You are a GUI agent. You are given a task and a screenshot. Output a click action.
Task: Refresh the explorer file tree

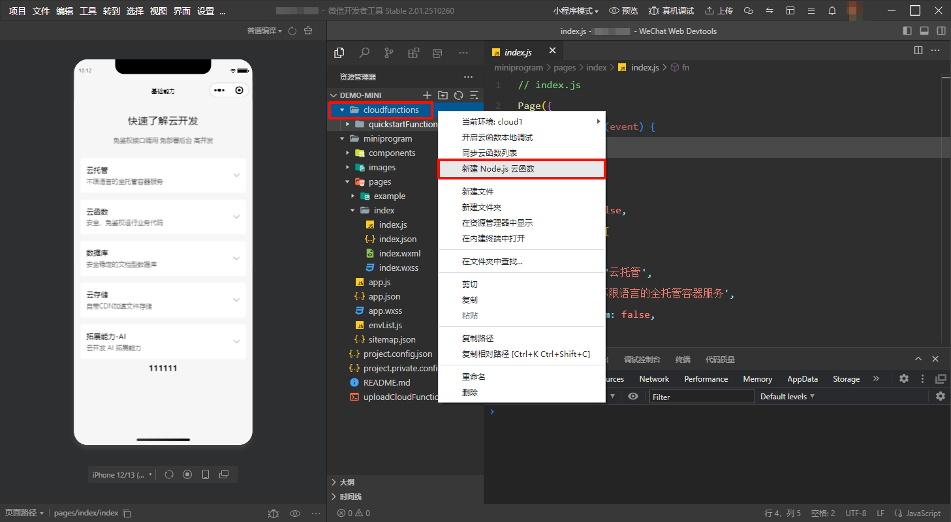[x=459, y=95]
